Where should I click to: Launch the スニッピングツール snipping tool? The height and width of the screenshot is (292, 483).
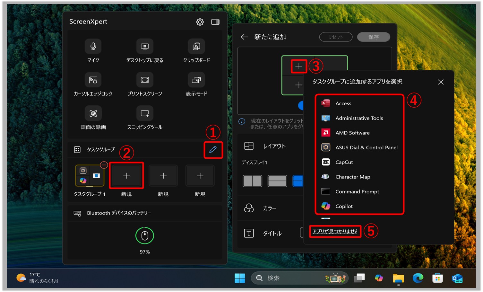[145, 113]
